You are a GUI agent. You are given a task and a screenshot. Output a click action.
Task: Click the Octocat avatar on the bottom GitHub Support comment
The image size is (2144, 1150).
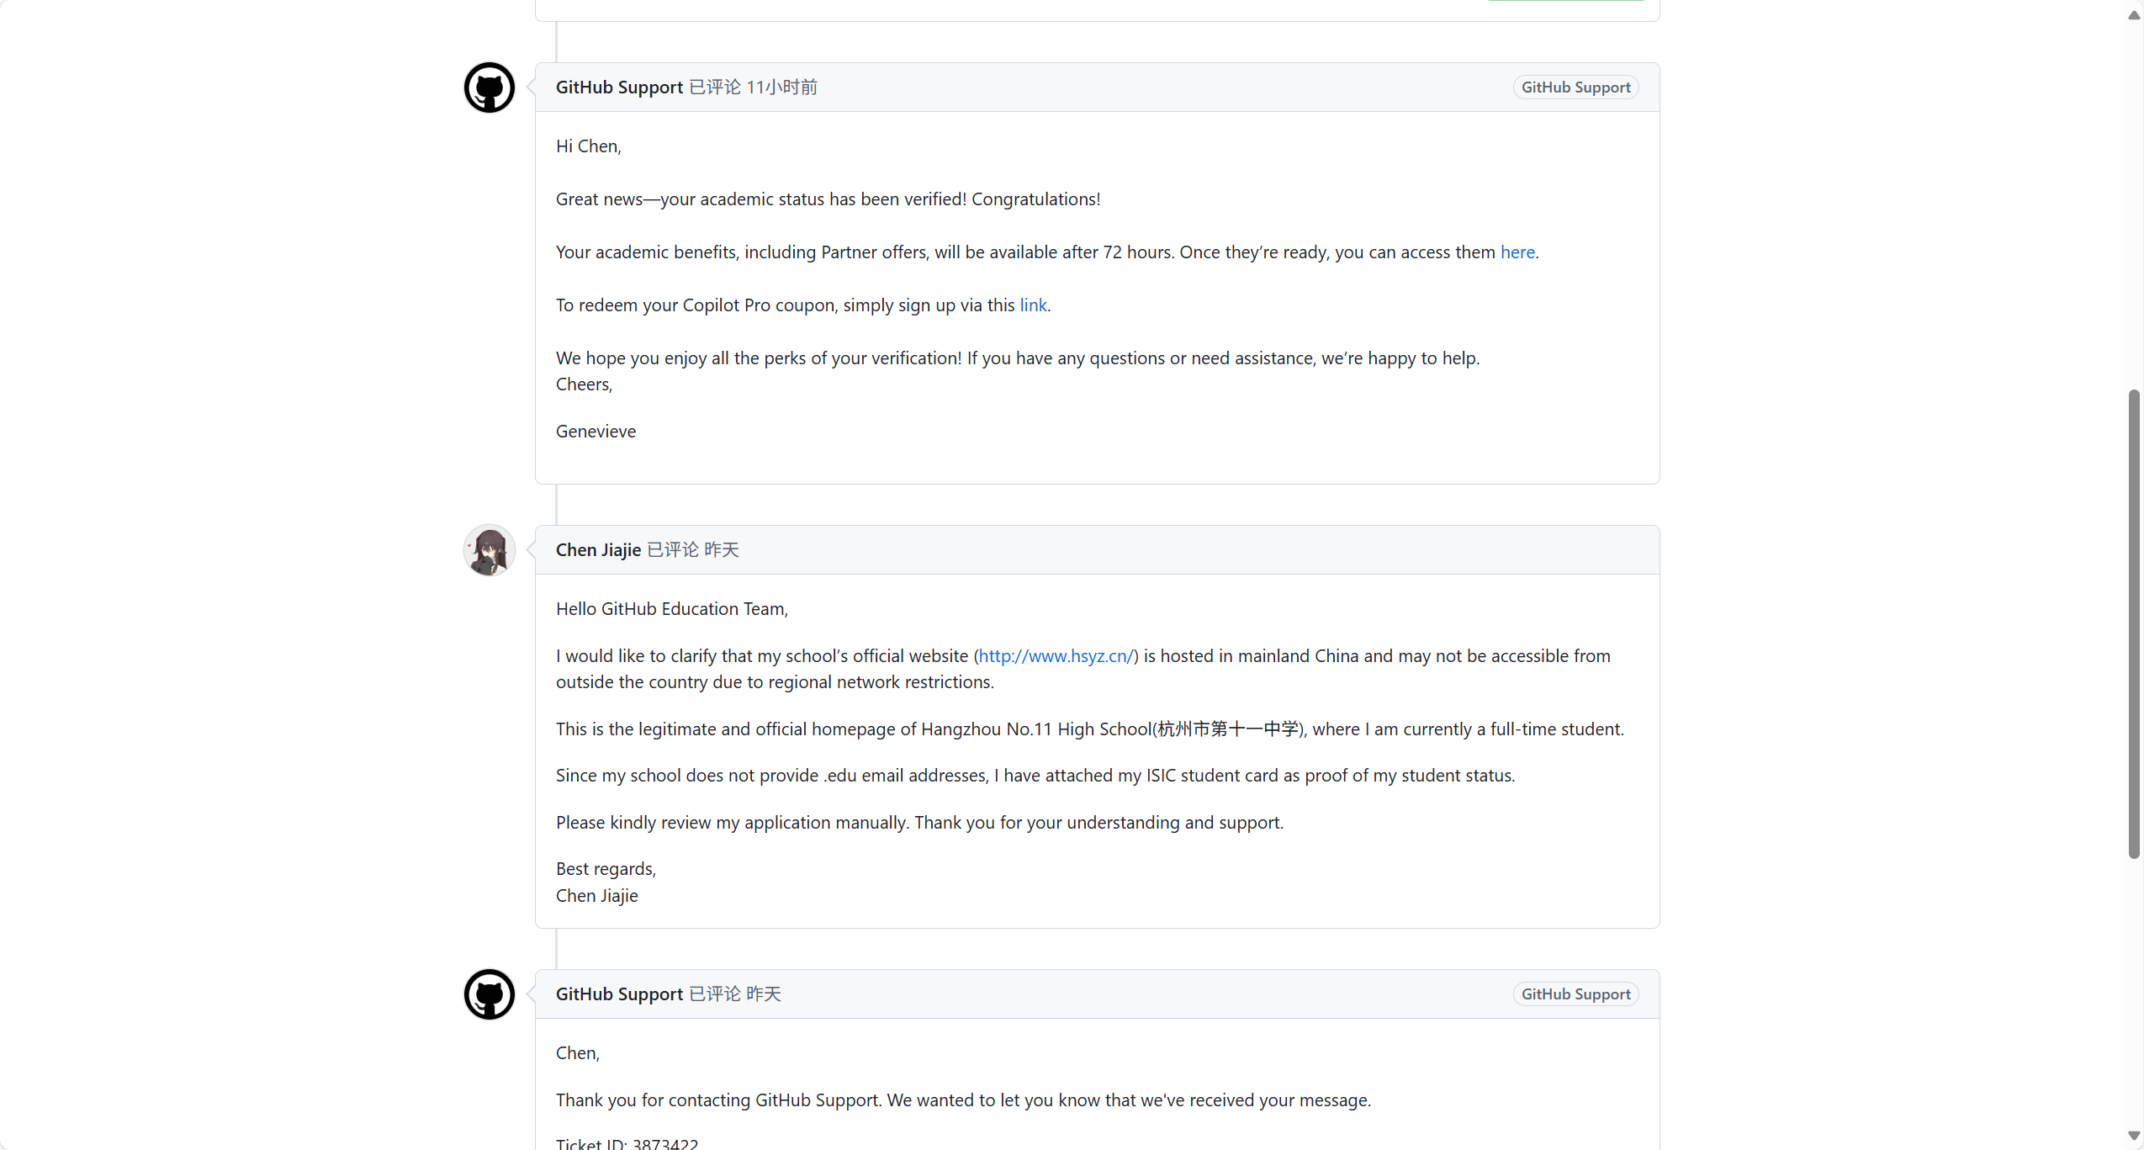(489, 994)
